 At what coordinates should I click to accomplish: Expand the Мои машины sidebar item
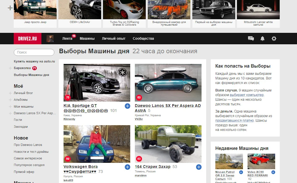tap(10, 107)
